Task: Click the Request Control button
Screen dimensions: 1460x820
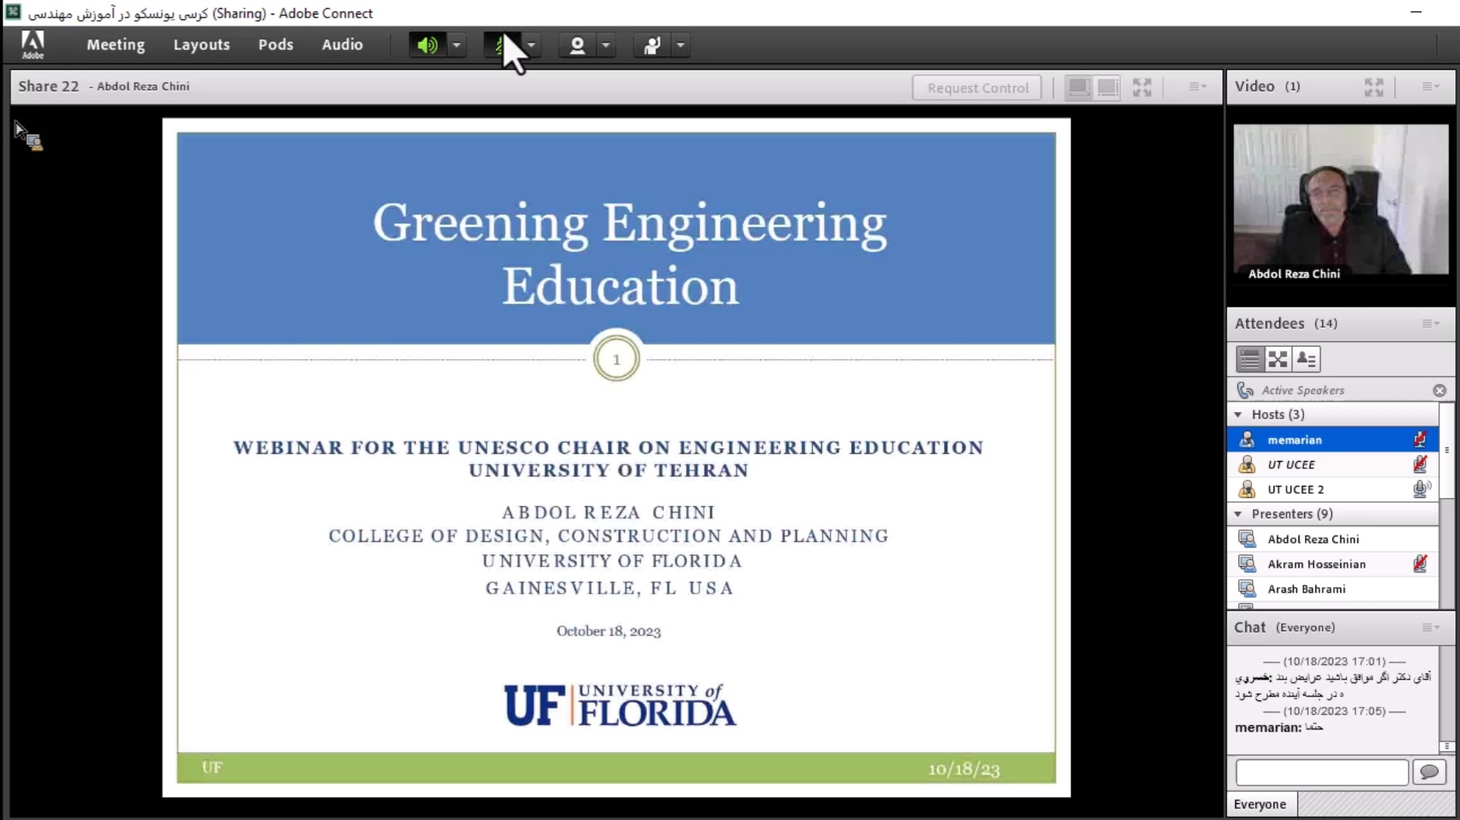Action: (977, 88)
